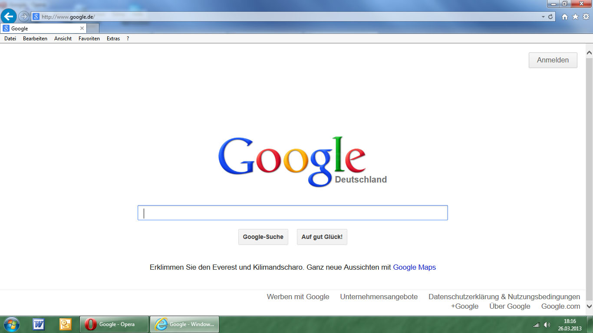Select the Google browser tab
This screenshot has height=333, width=593.
pos(43,28)
